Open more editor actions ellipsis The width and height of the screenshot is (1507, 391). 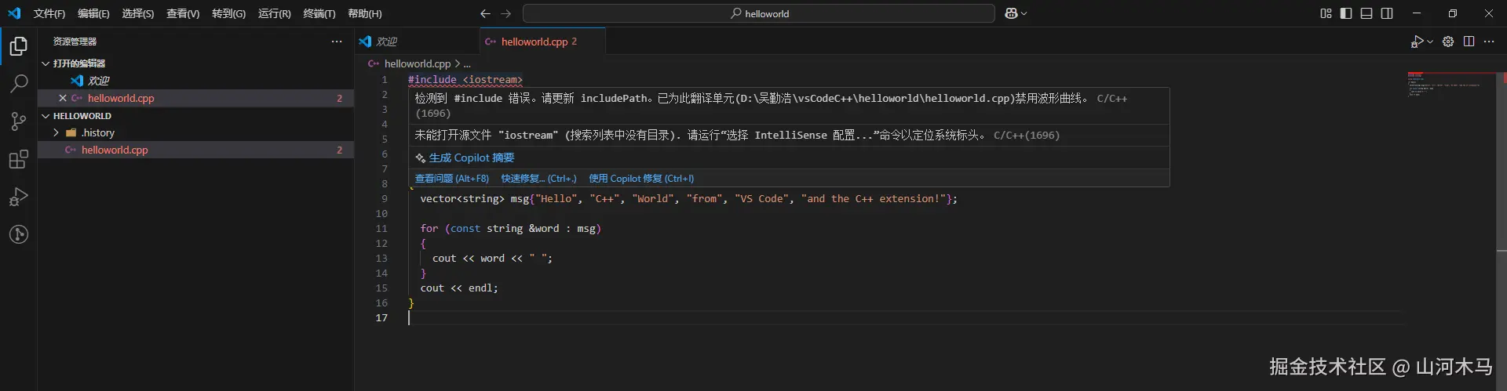coord(1489,42)
